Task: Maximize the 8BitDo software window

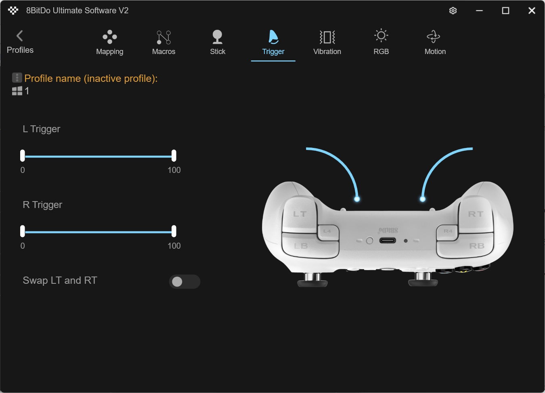Action: [505, 11]
